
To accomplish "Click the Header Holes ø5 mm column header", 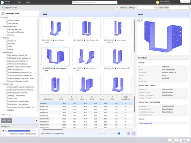I will (126, 98).
